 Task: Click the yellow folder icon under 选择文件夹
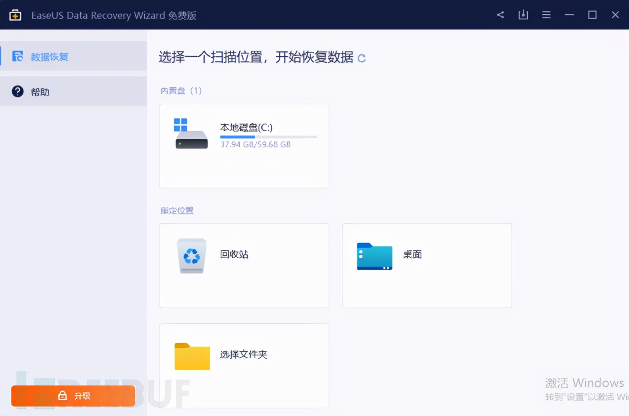[191, 356]
